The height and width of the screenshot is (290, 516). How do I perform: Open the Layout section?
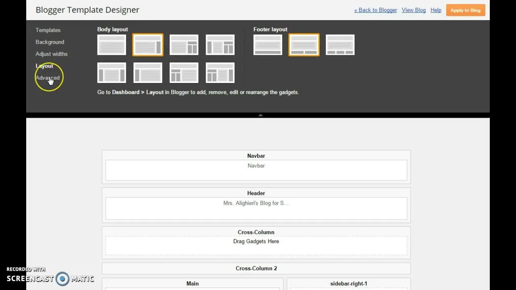pos(44,66)
